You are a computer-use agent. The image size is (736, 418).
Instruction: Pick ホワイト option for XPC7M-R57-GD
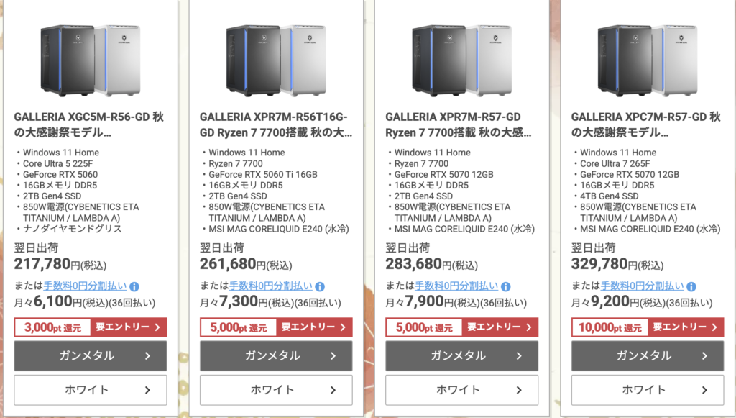pos(648,390)
